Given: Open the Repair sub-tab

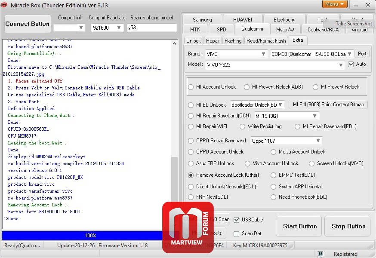Looking at the screenshot, I should (x=213, y=41).
